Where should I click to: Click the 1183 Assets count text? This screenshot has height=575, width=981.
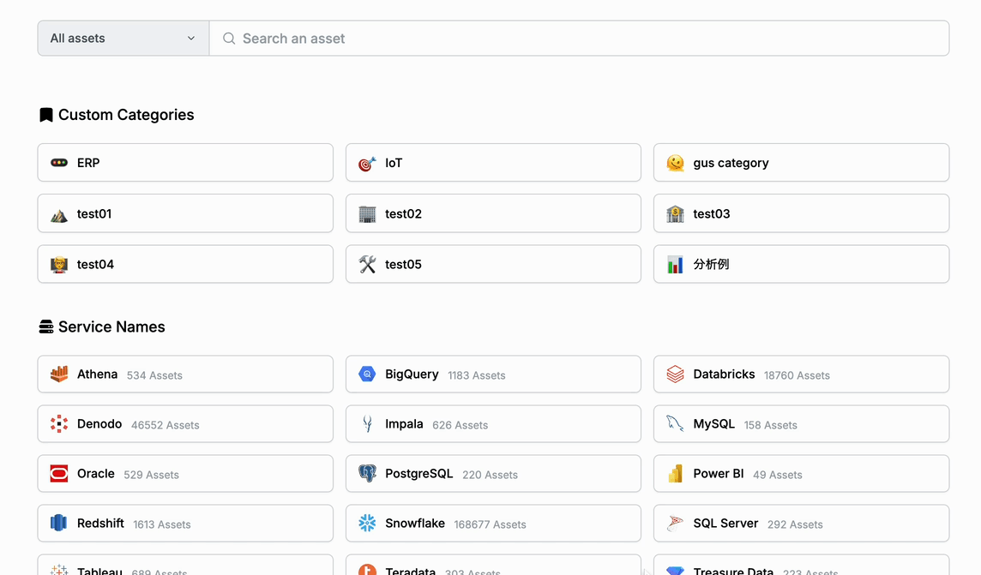pos(477,375)
